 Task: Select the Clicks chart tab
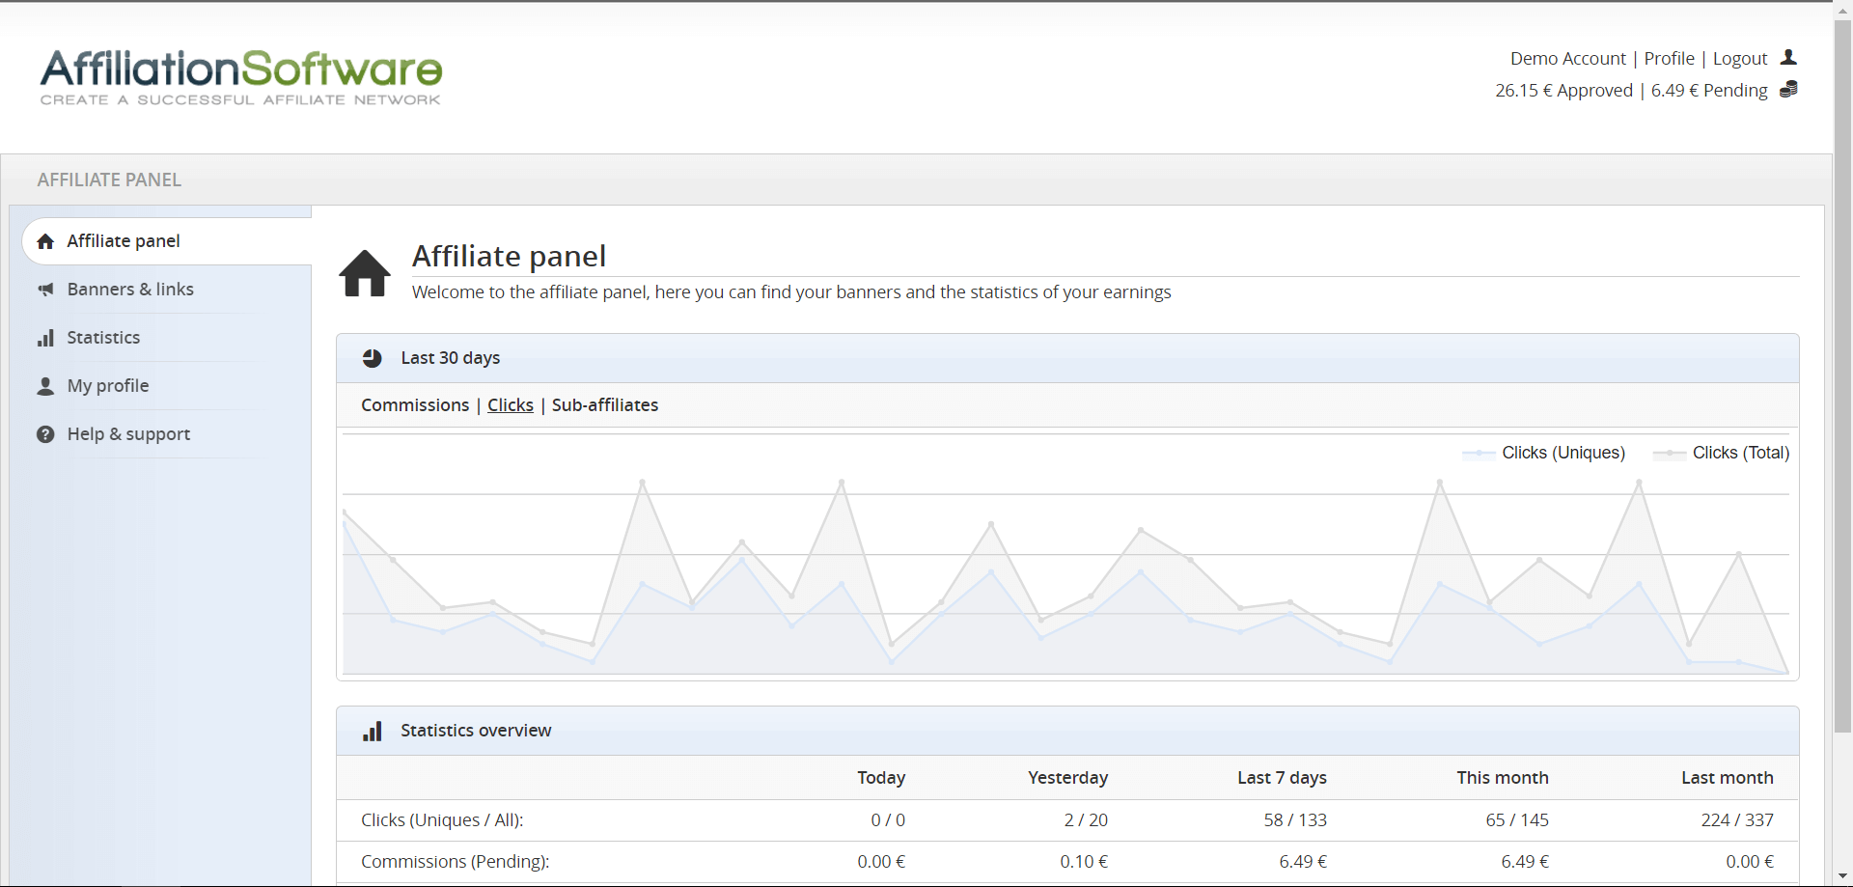click(x=510, y=405)
